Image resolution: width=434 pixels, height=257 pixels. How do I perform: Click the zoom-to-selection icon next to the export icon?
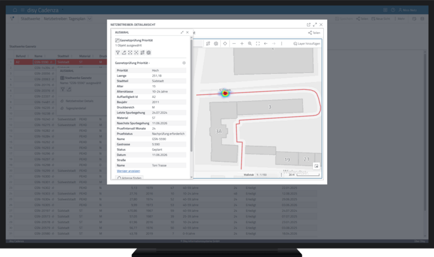point(130,52)
